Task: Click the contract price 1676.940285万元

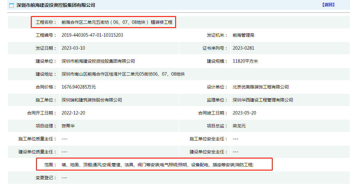Action: (x=79, y=87)
